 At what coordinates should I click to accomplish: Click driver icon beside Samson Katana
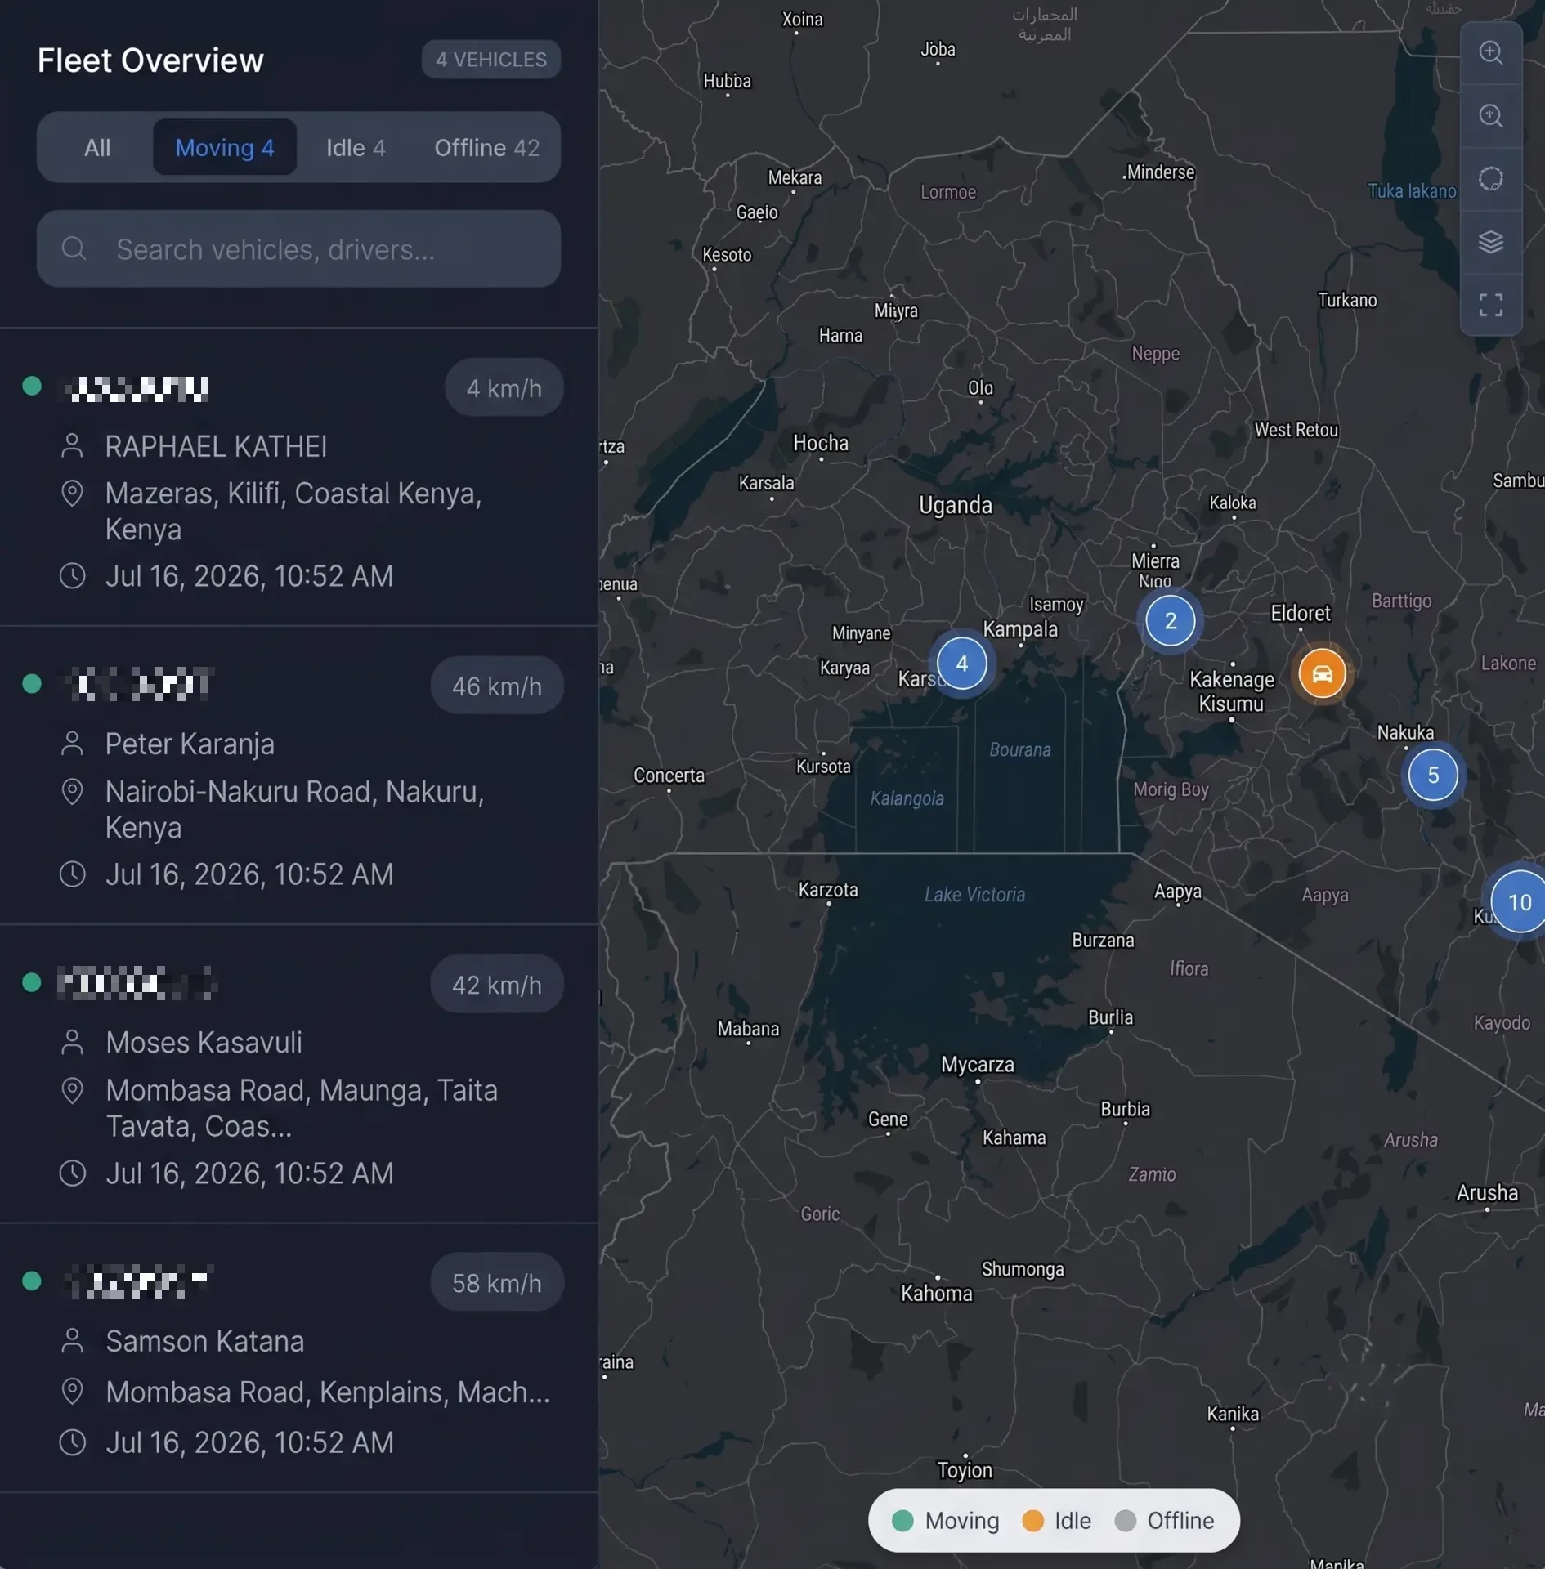[73, 1341]
